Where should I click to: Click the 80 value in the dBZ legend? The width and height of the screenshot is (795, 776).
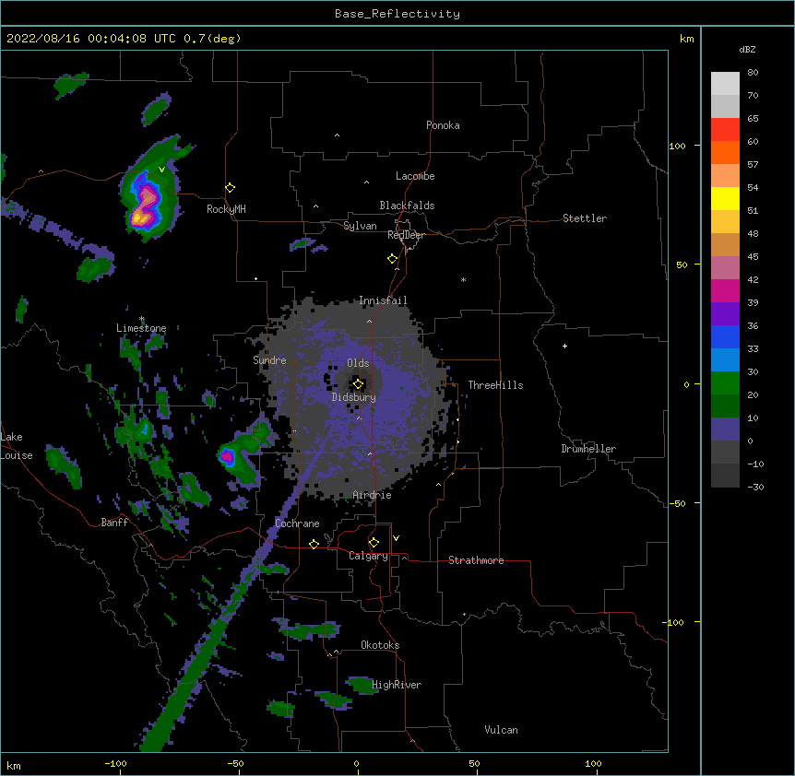point(753,73)
